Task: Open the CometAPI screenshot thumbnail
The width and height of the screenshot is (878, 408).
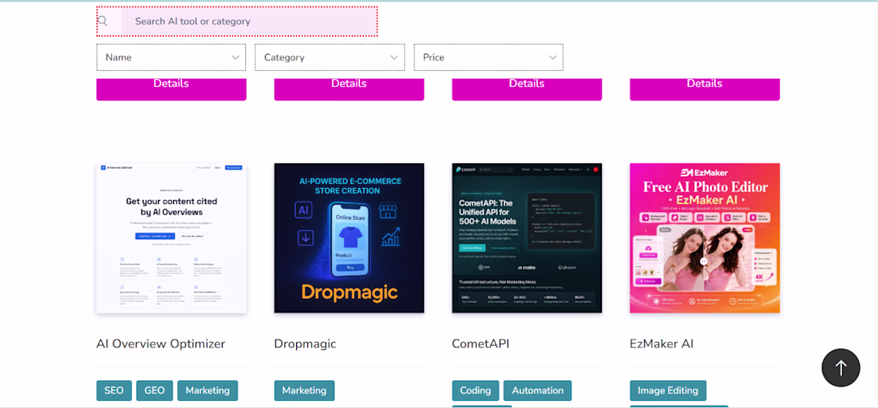Action: coord(527,238)
